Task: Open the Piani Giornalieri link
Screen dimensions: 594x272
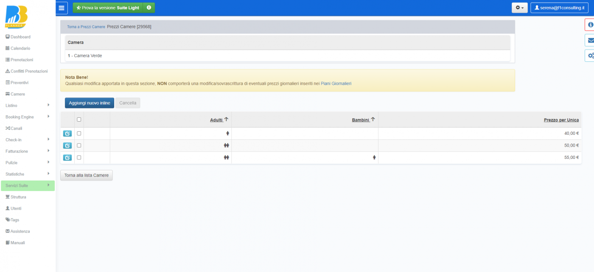Action: tap(336, 83)
